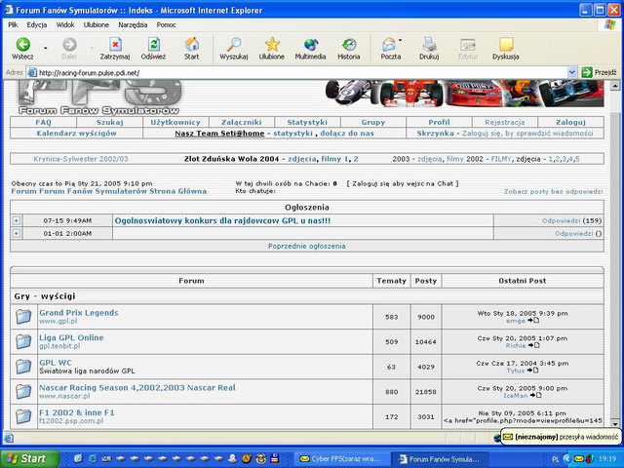This screenshot has width=624, height=468.
Task: Switch to the Cyber FFS taskbar window
Action: coord(340,459)
